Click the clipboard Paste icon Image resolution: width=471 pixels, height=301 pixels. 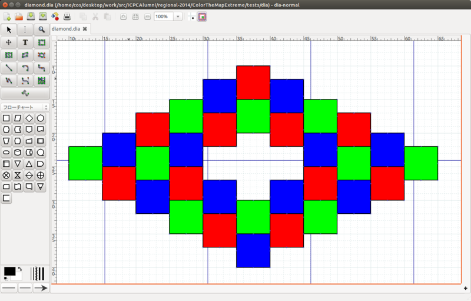(x=107, y=16)
